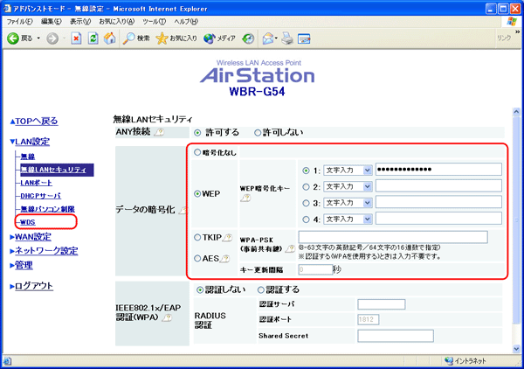Viewport: 524px width, 369px height.
Task: Open key 1 文字入力 dropdown
Action: click(x=348, y=171)
